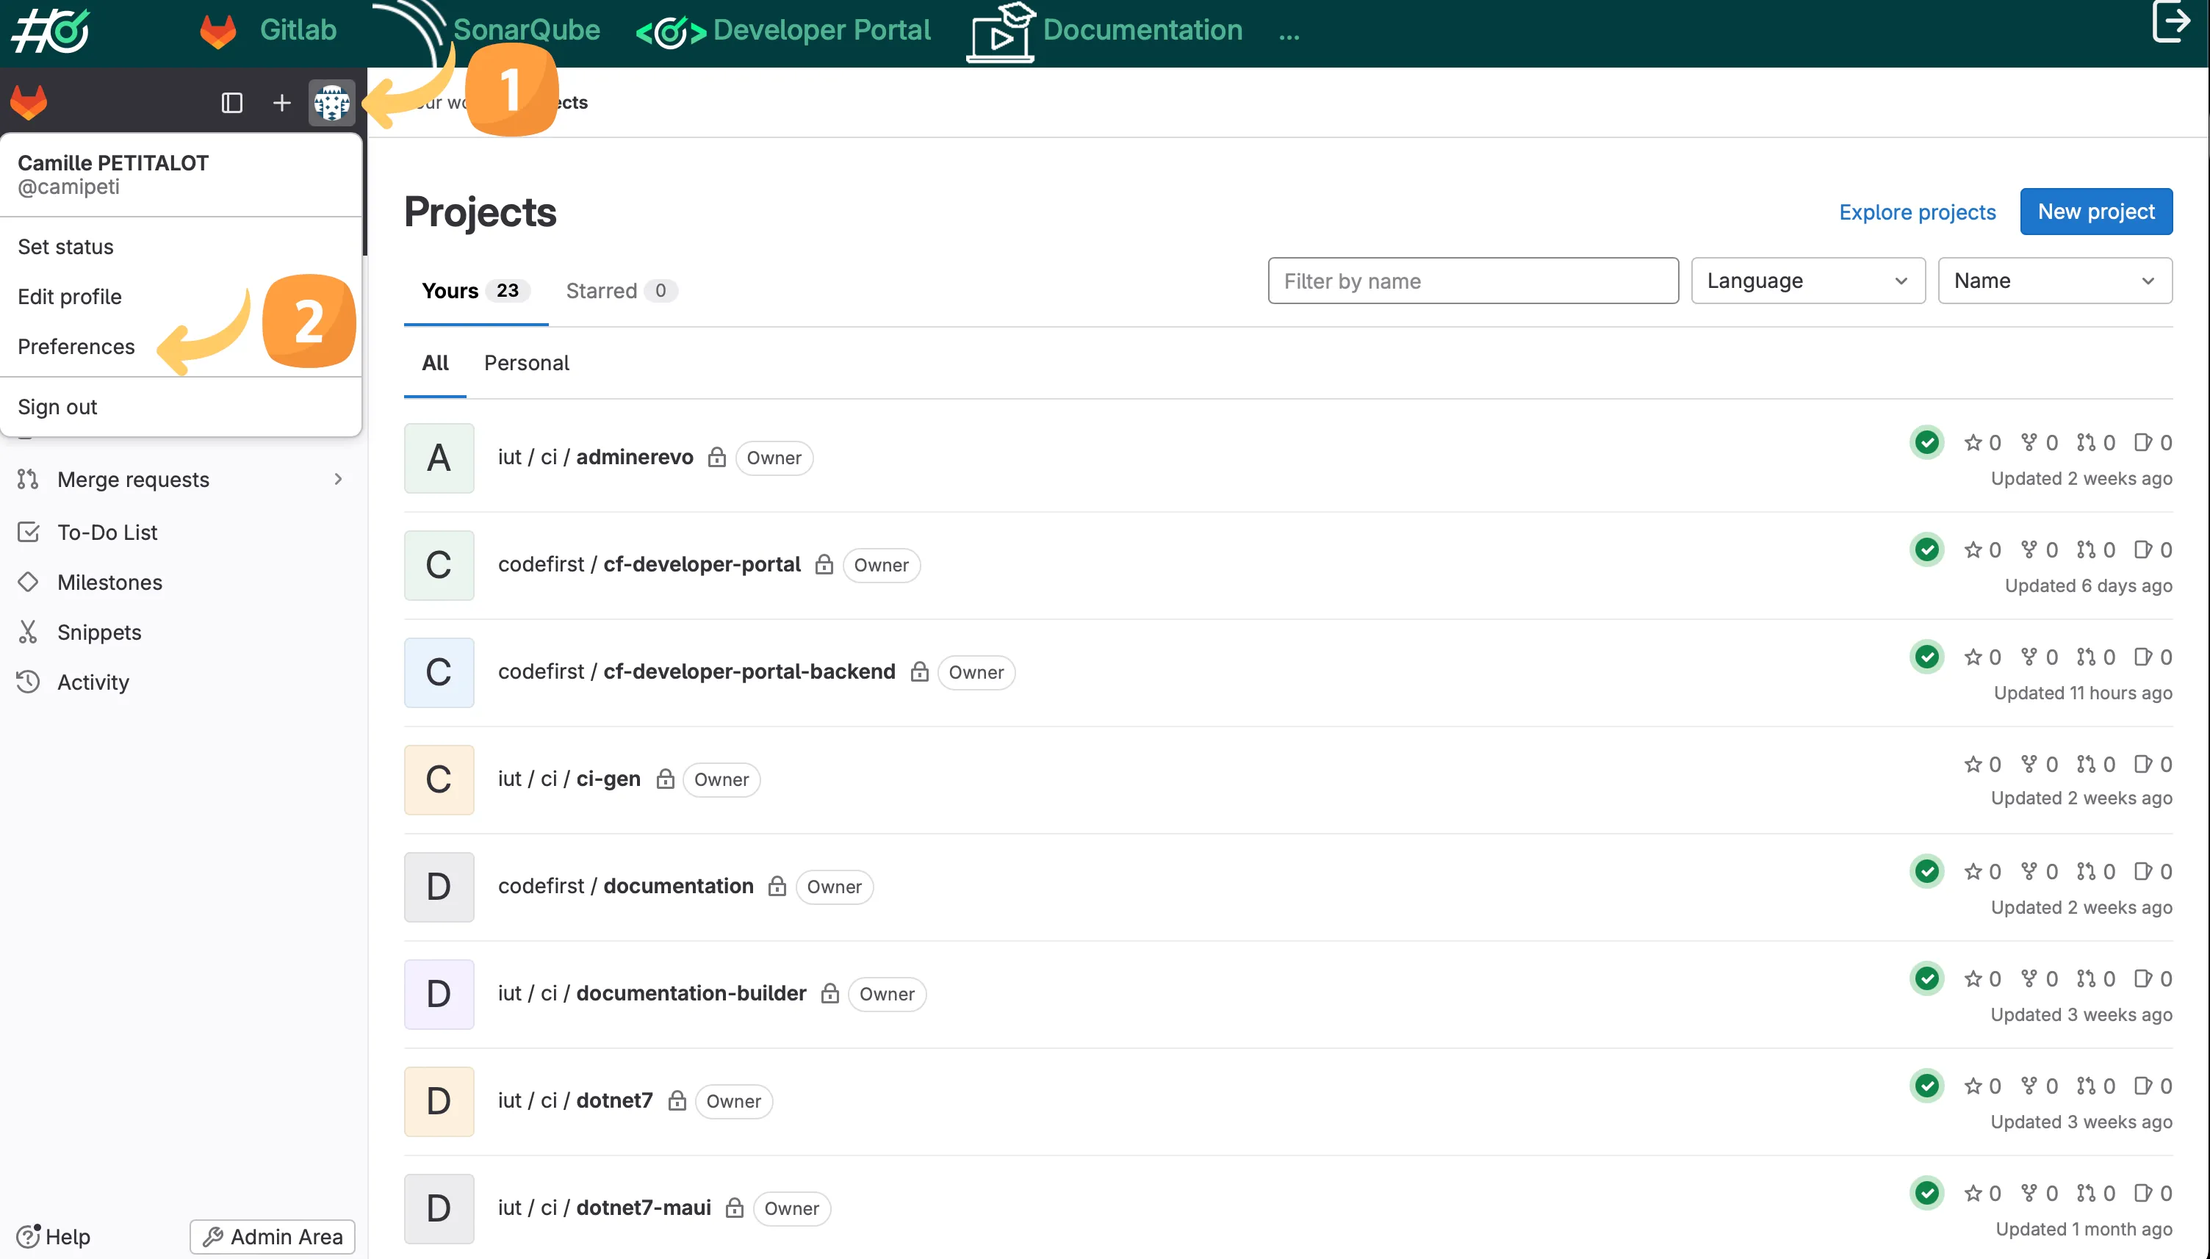Open the Name sorting dropdown
The width and height of the screenshot is (2210, 1259).
pos(2054,280)
